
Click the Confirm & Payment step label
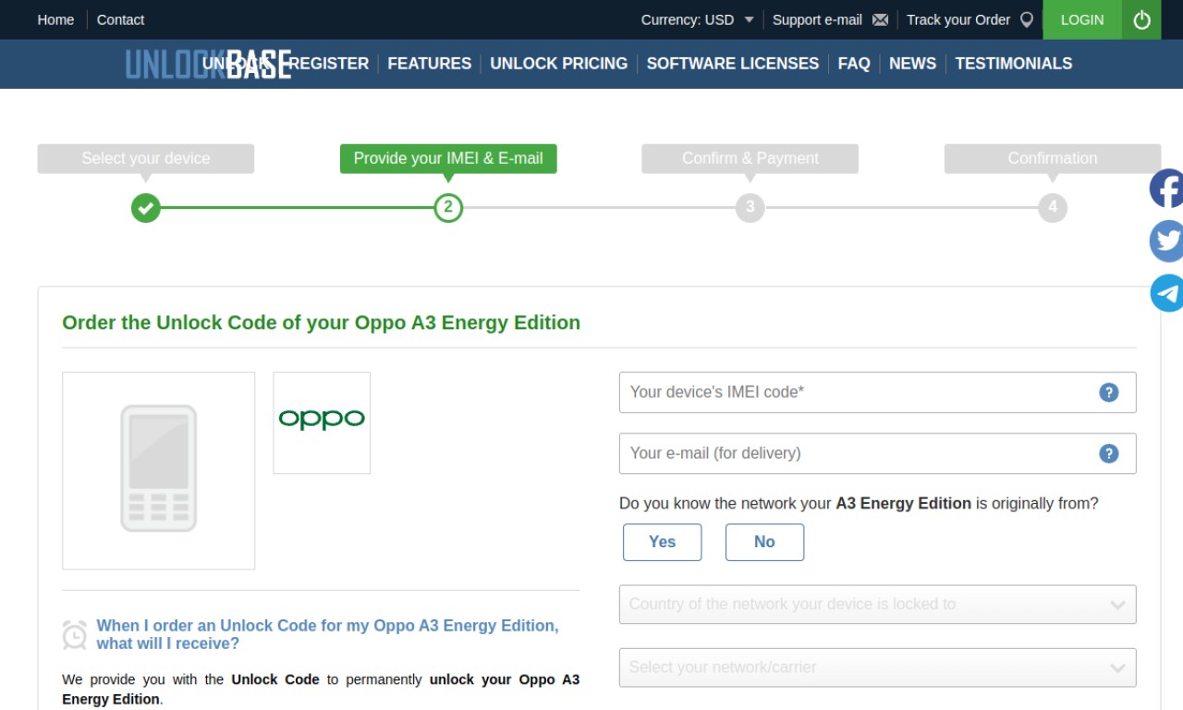tap(750, 158)
